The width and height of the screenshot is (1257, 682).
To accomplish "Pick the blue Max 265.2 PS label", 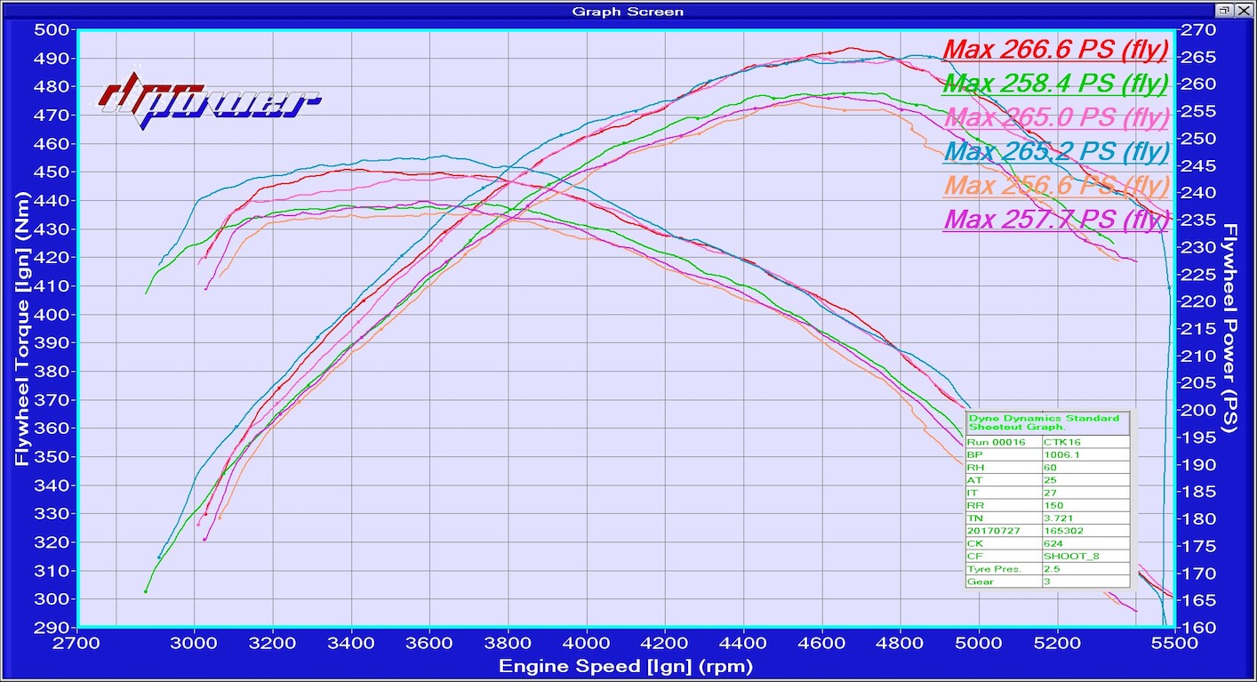I will 1055,151.
